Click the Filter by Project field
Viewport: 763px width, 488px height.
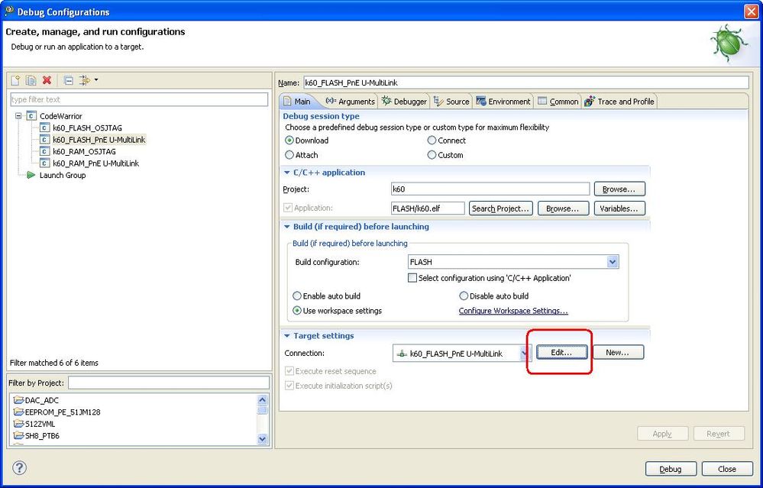[169, 383]
